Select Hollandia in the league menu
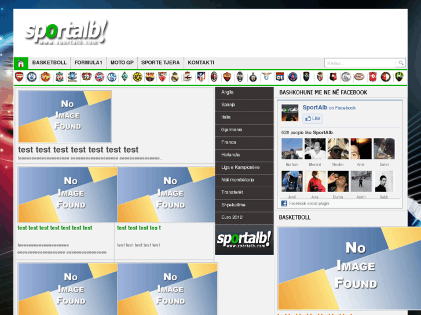 244,155
